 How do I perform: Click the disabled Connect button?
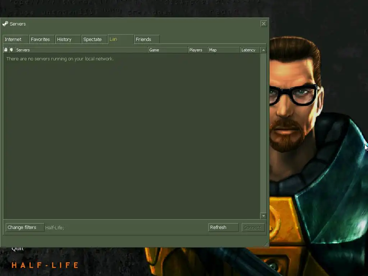(253, 227)
